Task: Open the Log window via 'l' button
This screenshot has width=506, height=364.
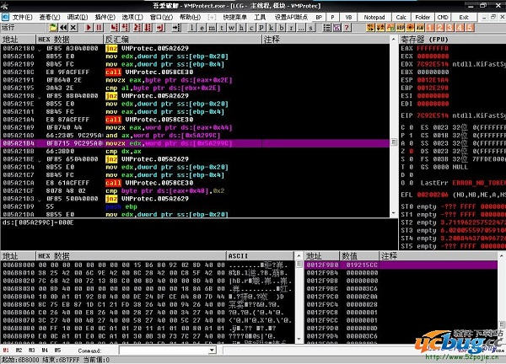Action: click(192, 28)
